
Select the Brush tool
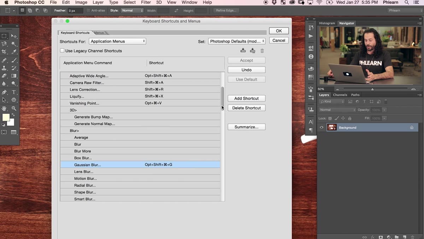pos(14,60)
